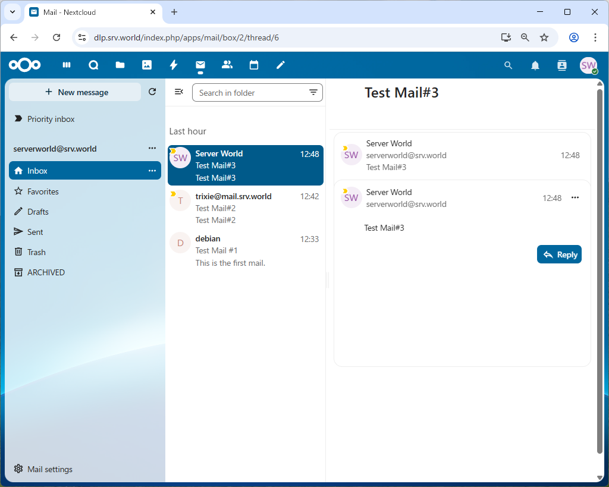The image size is (609, 487).
Task: Refresh the mailbox
Action: tap(152, 92)
